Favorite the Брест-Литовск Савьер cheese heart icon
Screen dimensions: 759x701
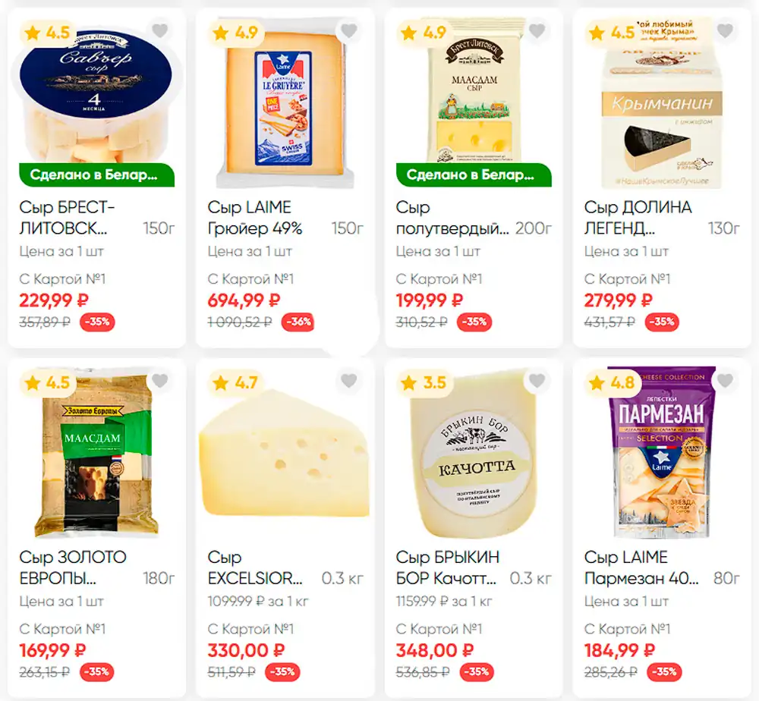pyautogui.click(x=160, y=31)
